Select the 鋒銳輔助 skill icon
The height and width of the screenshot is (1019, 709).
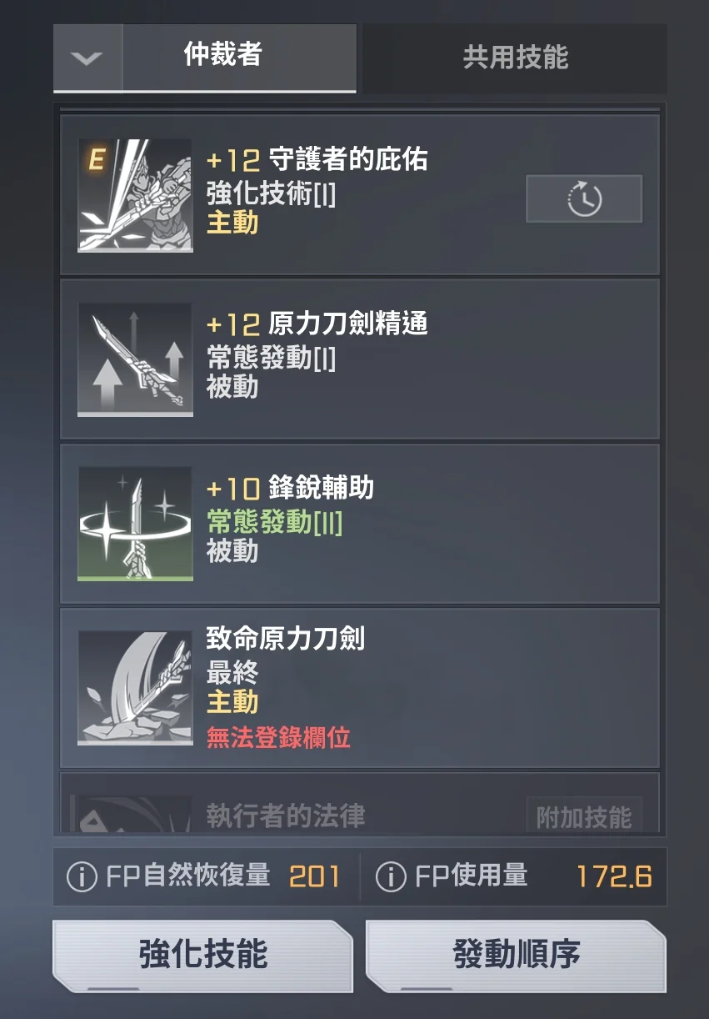point(136,524)
